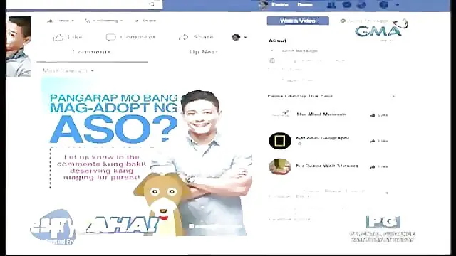
Task: Click the Like thumbs-up icon under the post
Action: tap(58, 38)
